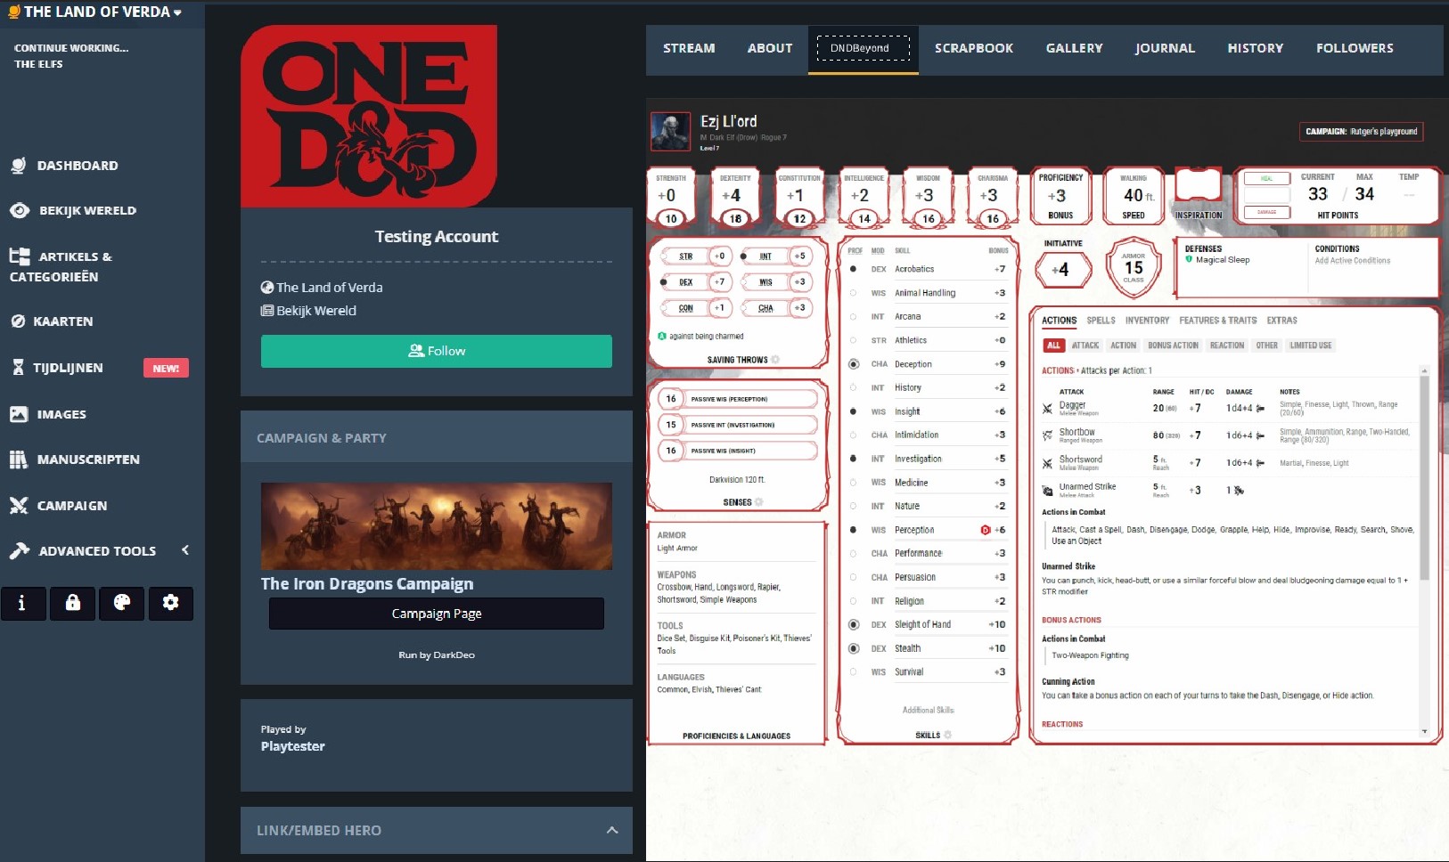Image resolution: width=1449 pixels, height=862 pixels.
Task: Open the Followers tab
Action: (x=1355, y=48)
